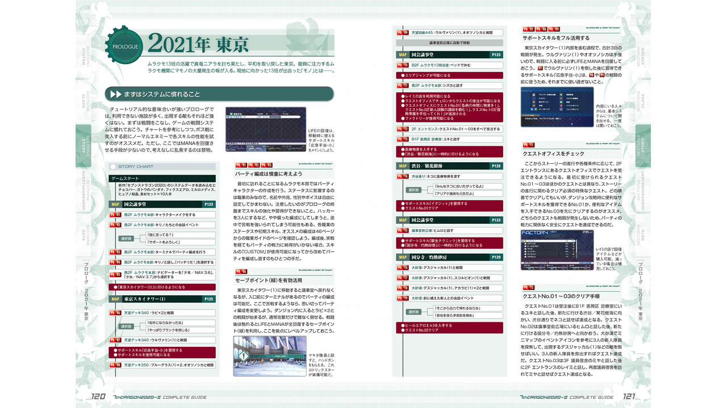Click PR 10 badge beside ベッドで休む row
Image resolution: width=727 pixels, height=408 pixels.
[402, 65]
